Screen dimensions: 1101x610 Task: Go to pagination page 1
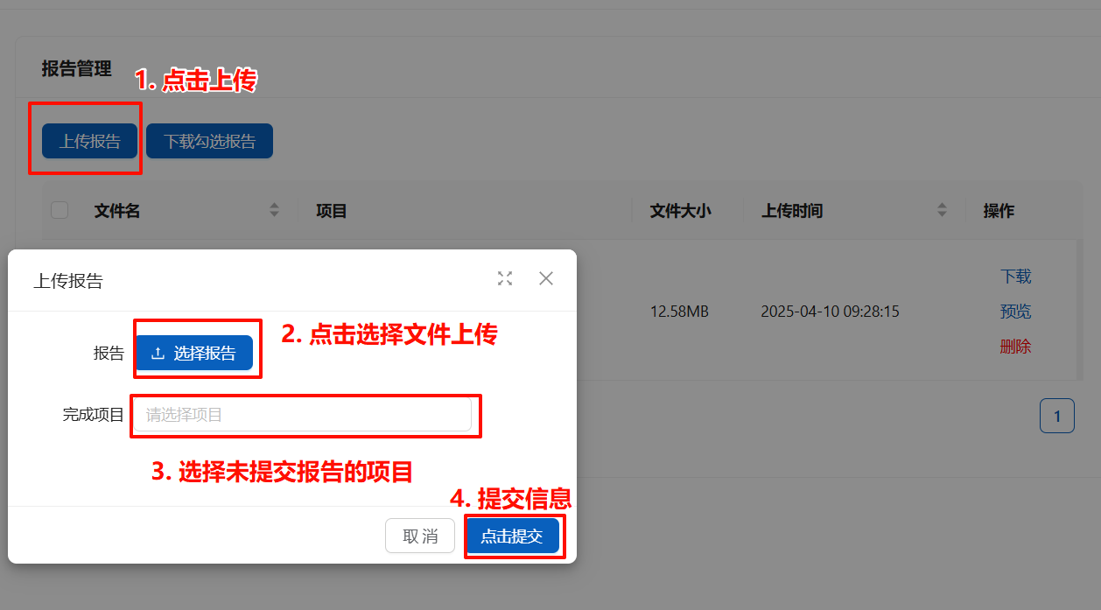[1057, 416]
